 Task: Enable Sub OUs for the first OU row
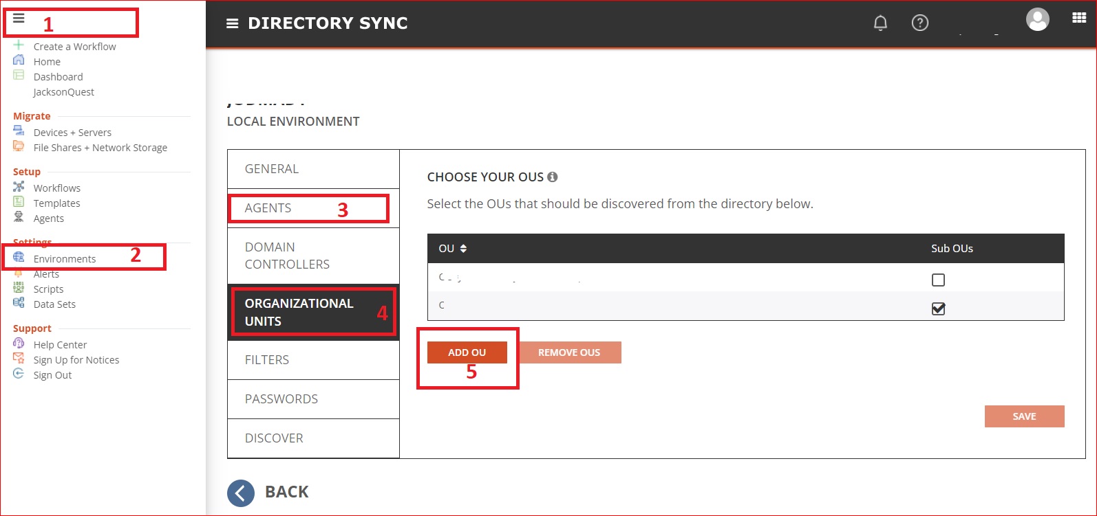click(x=938, y=280)
